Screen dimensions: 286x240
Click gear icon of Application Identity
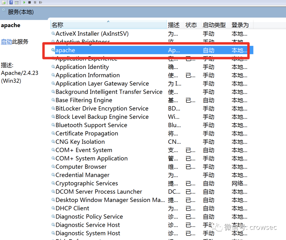[53, 67]
